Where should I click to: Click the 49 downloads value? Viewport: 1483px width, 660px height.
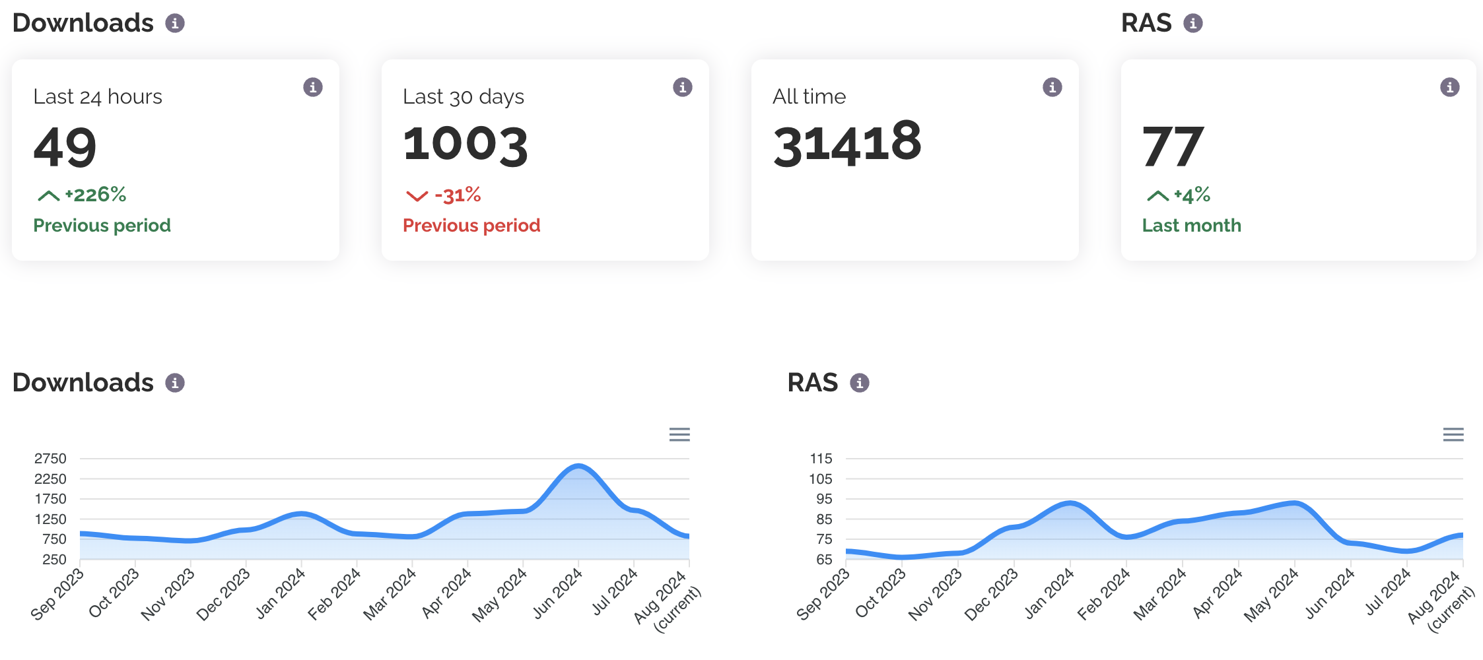pyautogui.click(x=65, y=147)
